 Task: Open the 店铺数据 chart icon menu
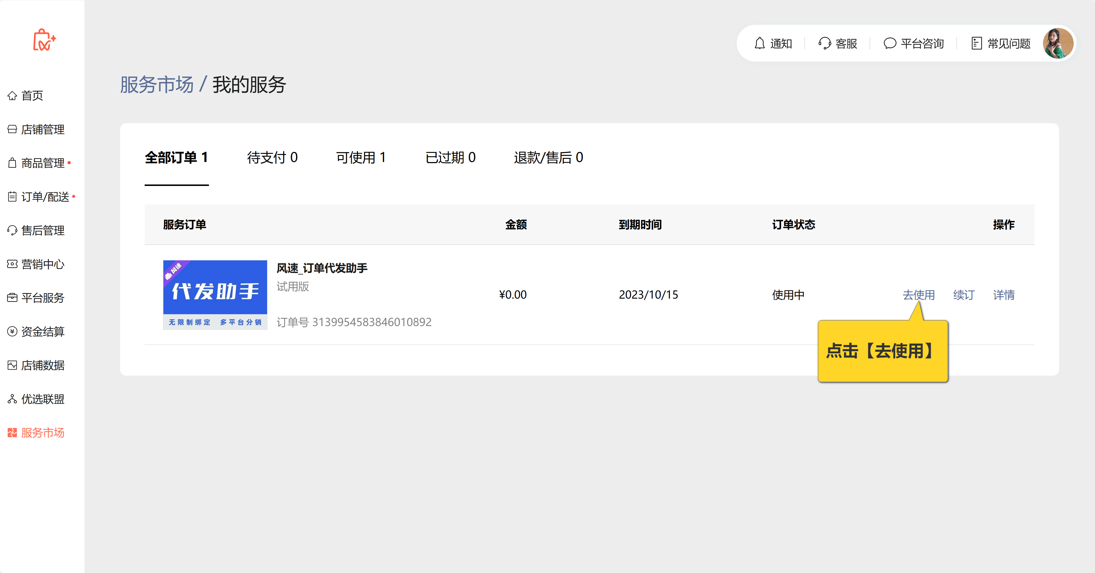tap(12, 365)
